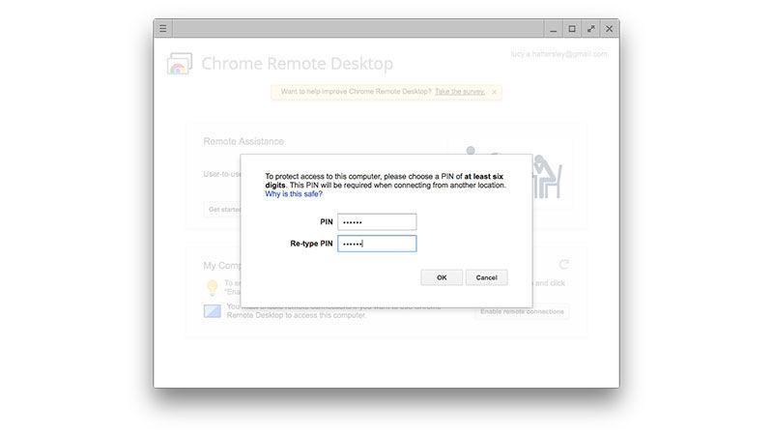Click the lightbulb tip icon
This screenshot has height=435, width=773.
pos(212,287)
